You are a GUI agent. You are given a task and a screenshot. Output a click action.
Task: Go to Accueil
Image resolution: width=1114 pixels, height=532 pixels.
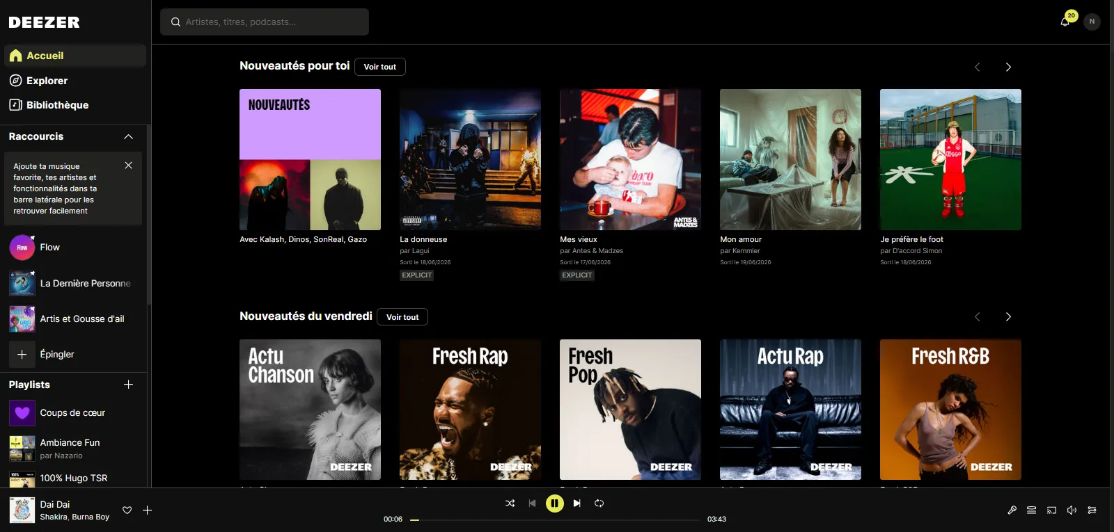75,56
